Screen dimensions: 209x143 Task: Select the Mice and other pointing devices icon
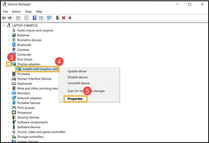pyautogui.click(x=14, y=88)
